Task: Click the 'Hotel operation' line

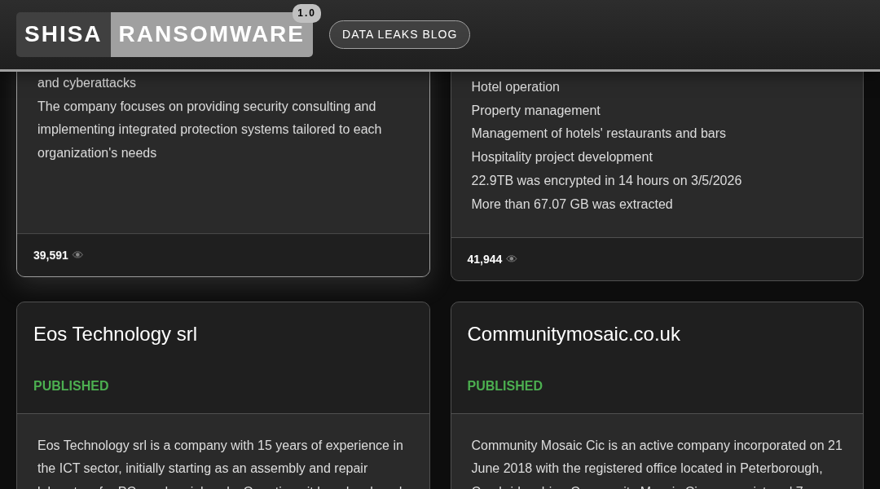Action: pos(515,87)
